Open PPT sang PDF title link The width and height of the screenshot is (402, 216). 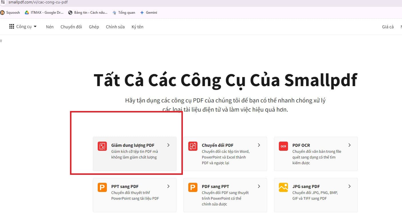pos(125,187)
